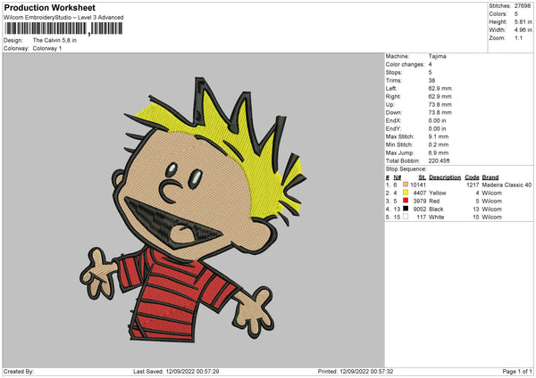Click the Max Jump value 6.9 mm
The image size is (536, 378).
tap(439, 152)
